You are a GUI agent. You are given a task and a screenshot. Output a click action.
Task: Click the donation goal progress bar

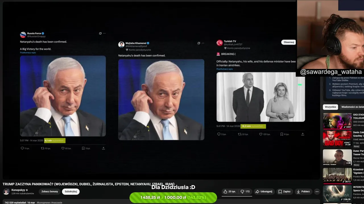(x=173, y=197)
